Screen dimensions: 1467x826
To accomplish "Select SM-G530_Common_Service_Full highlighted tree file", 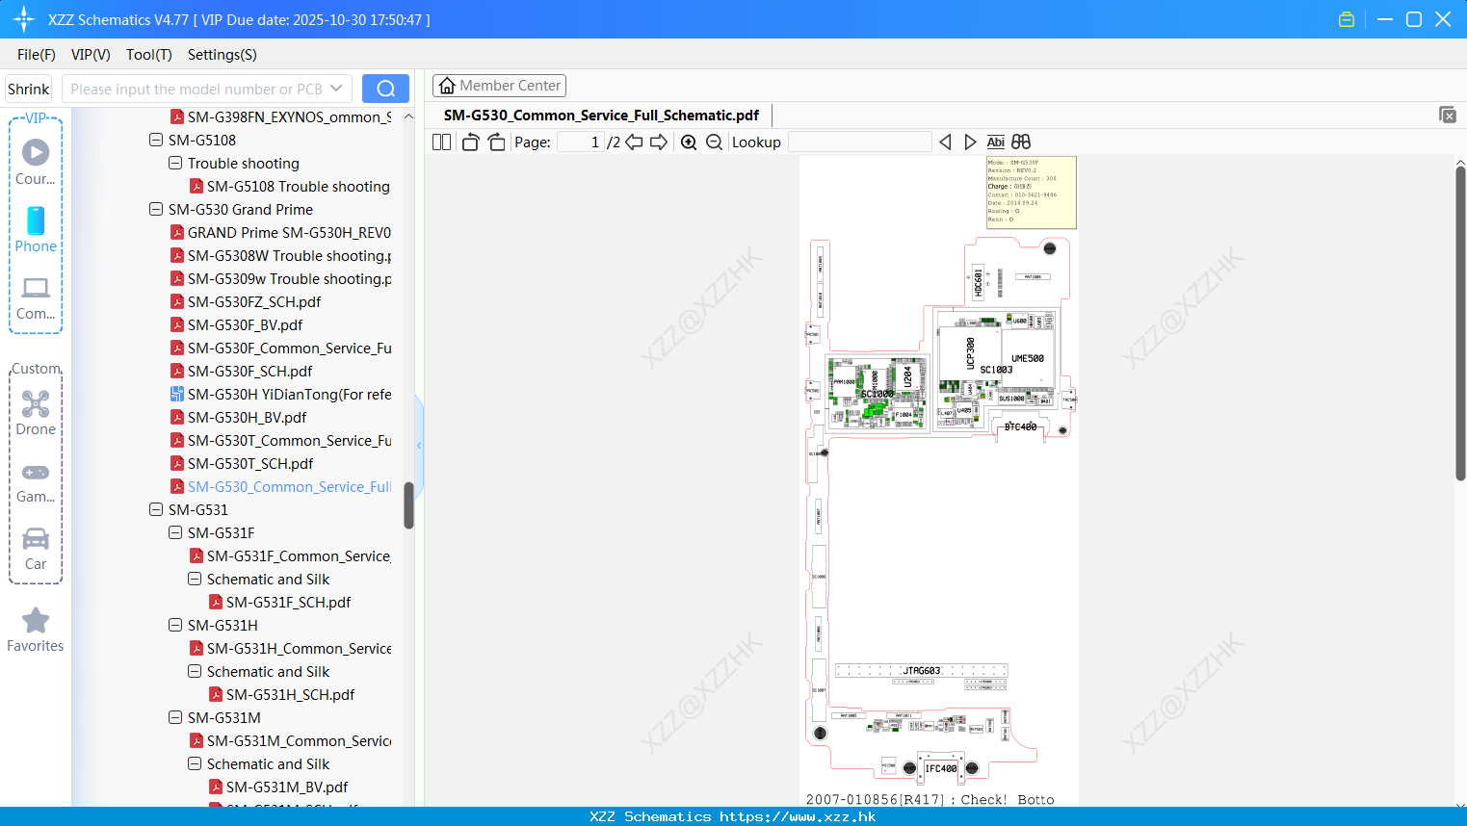I will tap(280, 486).
